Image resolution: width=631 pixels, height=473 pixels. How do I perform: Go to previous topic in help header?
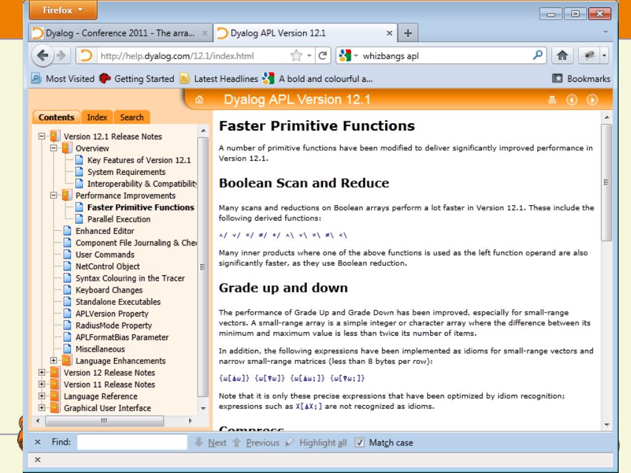click(x=572, y=100)
